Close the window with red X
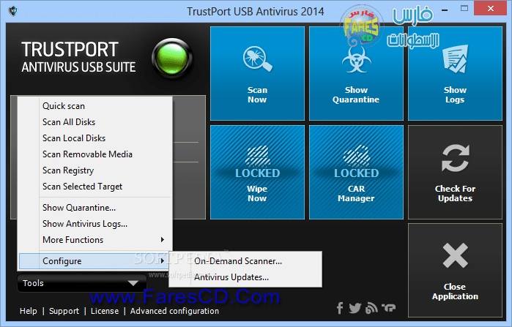Screen dimensions: 512x327 491,9
